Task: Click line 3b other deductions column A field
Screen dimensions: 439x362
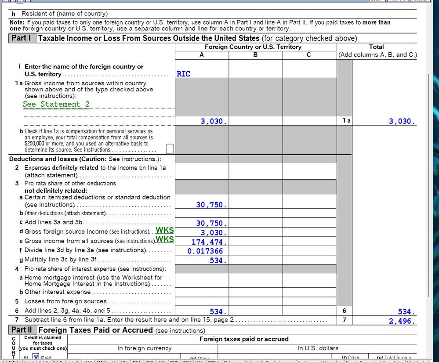Action: [x=201, y=213]
